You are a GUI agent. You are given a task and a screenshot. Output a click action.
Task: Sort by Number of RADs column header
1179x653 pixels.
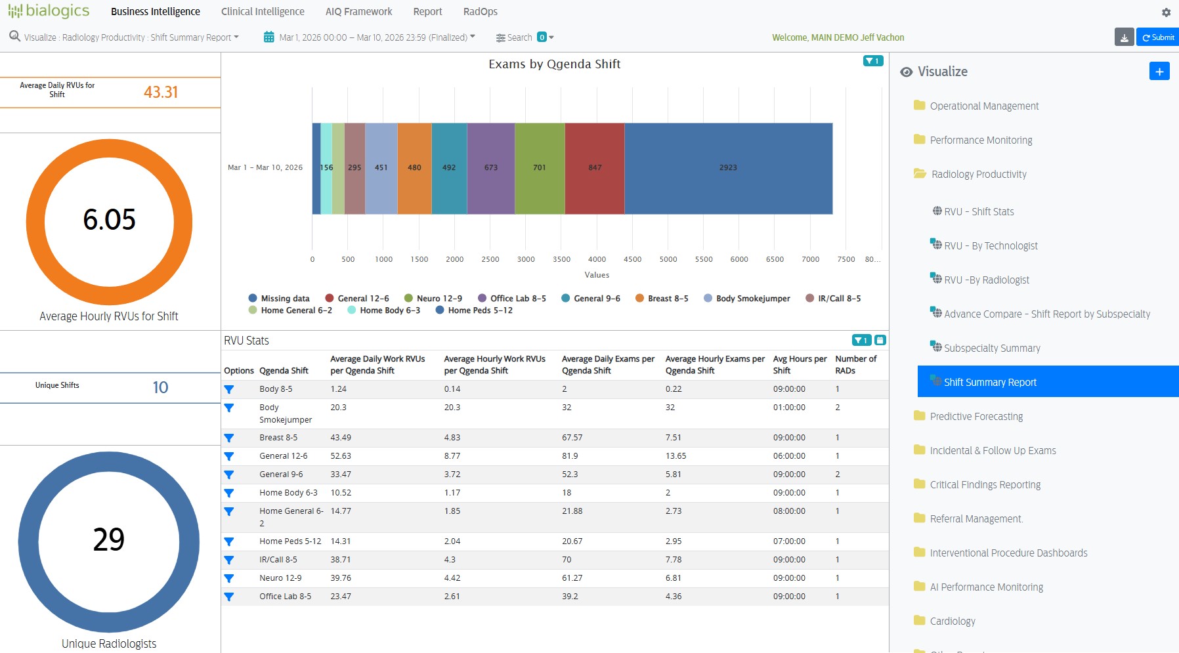click(855, 364)
